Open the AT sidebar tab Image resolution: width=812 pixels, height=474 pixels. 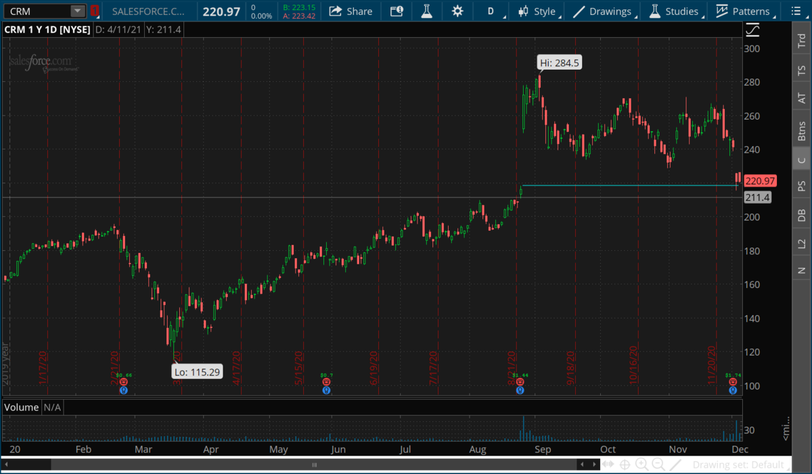[802, 99]
